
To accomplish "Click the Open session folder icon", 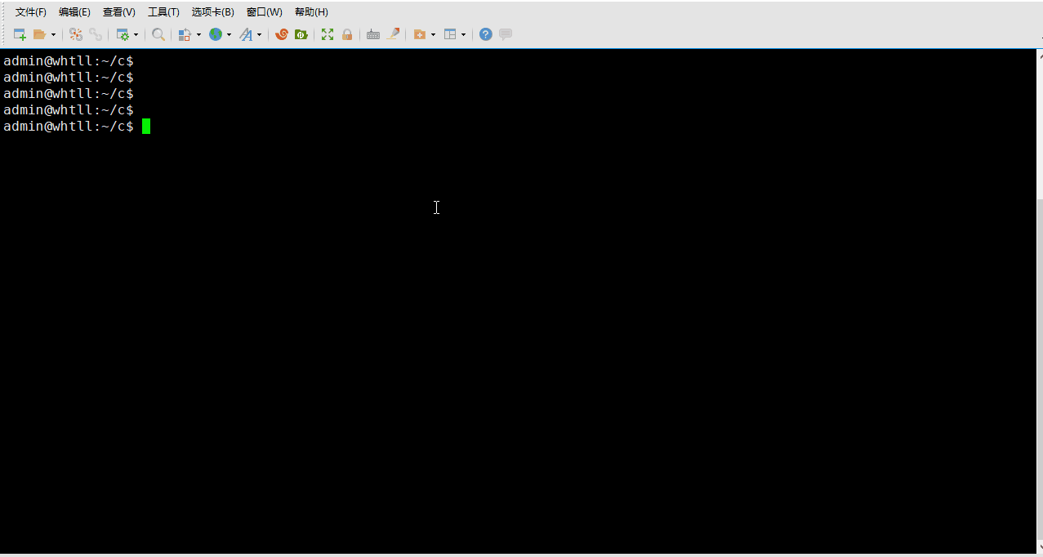I will tap(39, 34).
